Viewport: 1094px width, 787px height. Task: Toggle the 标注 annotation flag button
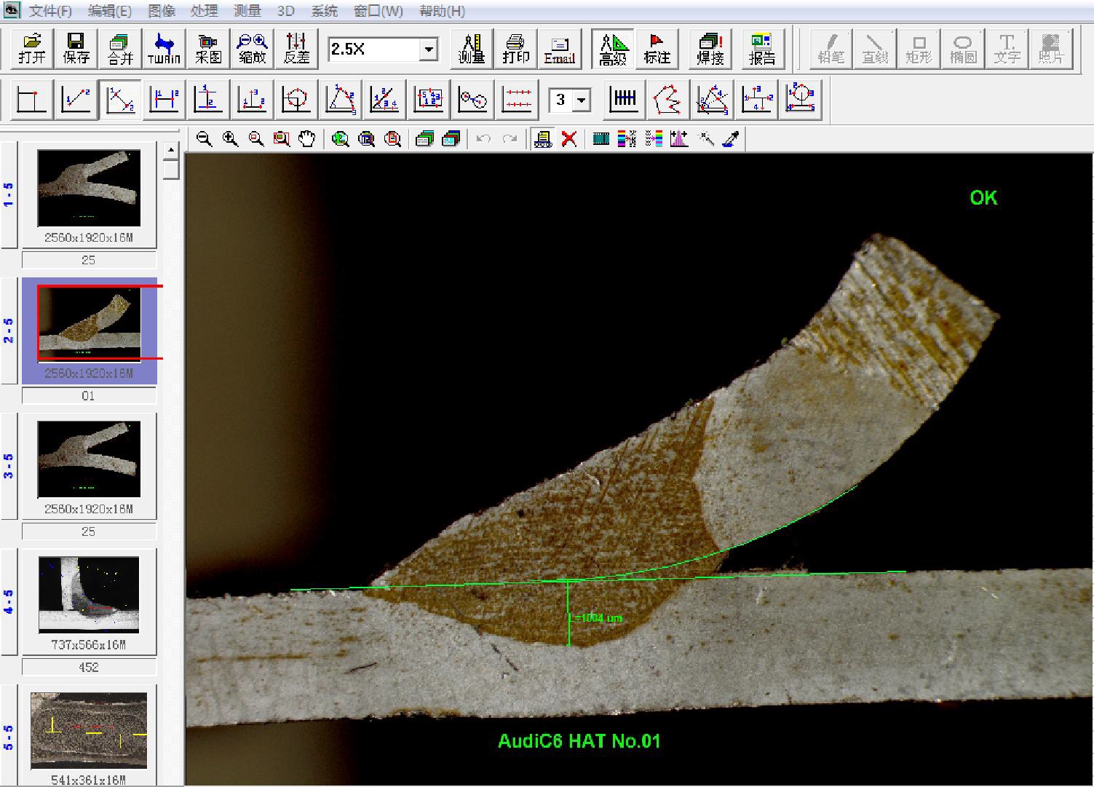[x=657, y=49]
